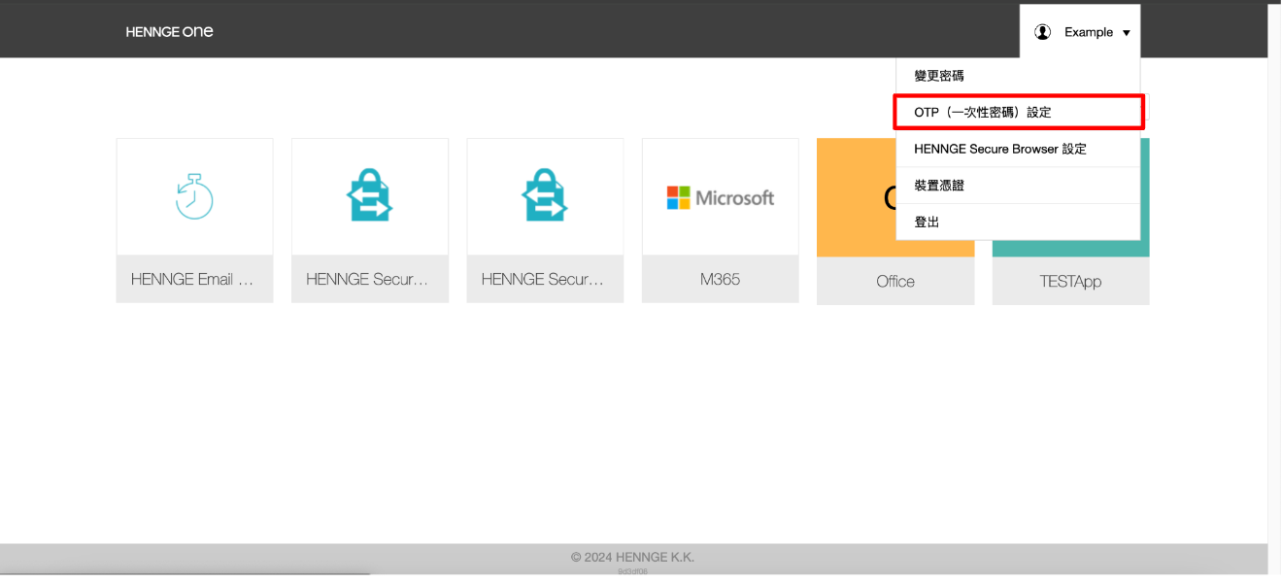Image resolution: width=1282 pixels, height=583 pixels.
Task: Click the user avatar icon beside Example
Action: coord(1042,32)
